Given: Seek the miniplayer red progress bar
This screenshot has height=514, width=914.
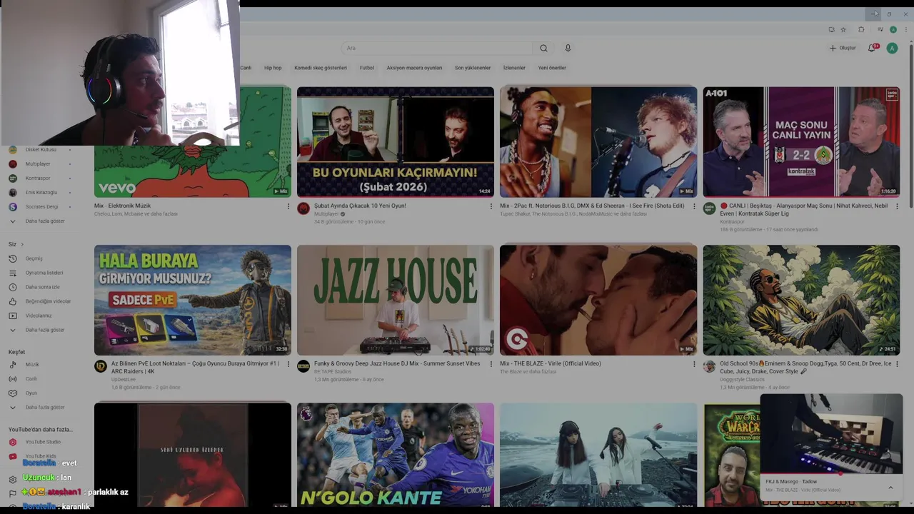Looking at the screenshot, I should click(831, 473).
